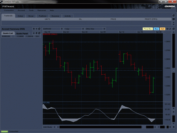Viewport: 177px width, 133px height.
Task: Click the vertical price scale slider handle
Action: pos(174,70)
